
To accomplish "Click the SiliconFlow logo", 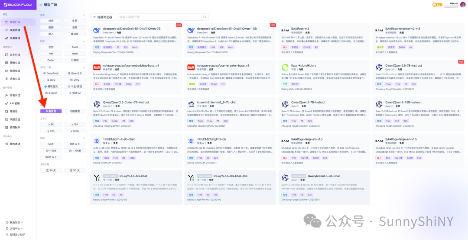I will (x=17, y=4).
